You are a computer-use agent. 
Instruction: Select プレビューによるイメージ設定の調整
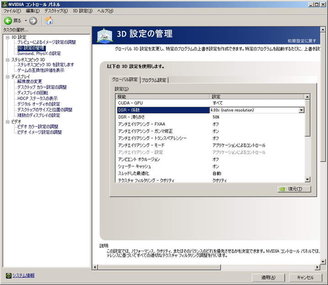point(47,42)
